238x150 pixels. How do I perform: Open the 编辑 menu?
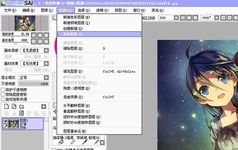28,10
